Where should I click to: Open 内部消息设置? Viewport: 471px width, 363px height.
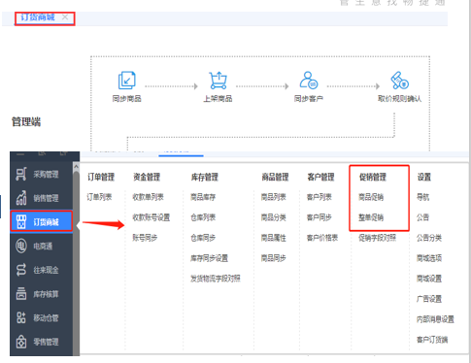click(435, 319)
